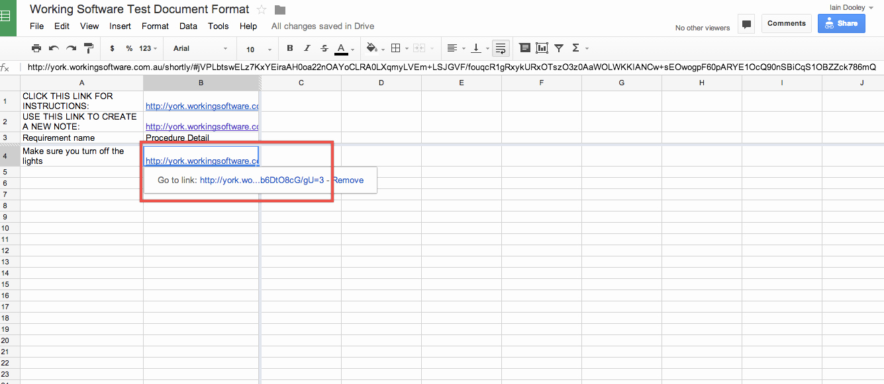
Task: Open the View menu
Action: 89,26
